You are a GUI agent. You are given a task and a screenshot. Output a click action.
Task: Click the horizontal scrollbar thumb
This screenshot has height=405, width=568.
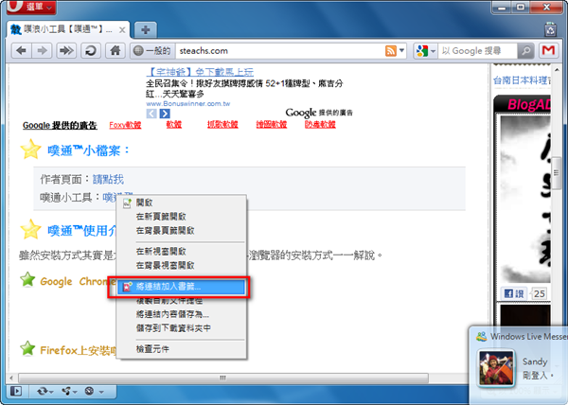click(x=223, y=378)
